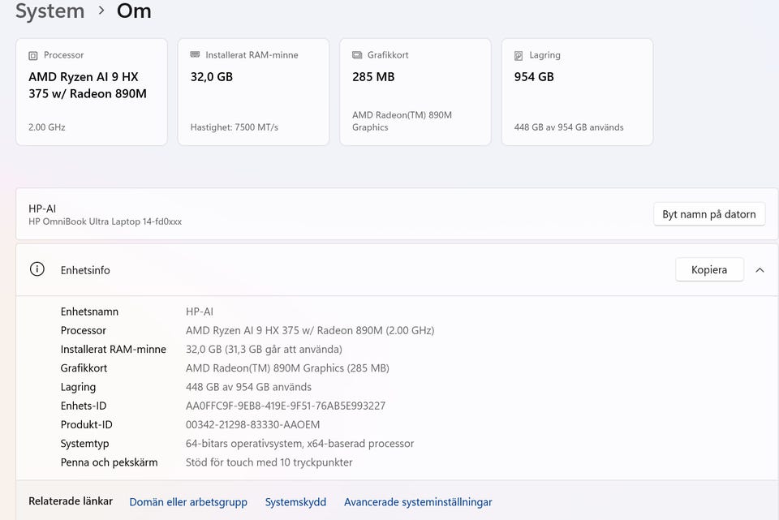Image resolution: width=779 pixels, height=520 pixels.
Task: Click the Om breadcrumb title
Action: pyautogui.click(x=134, y=11)
